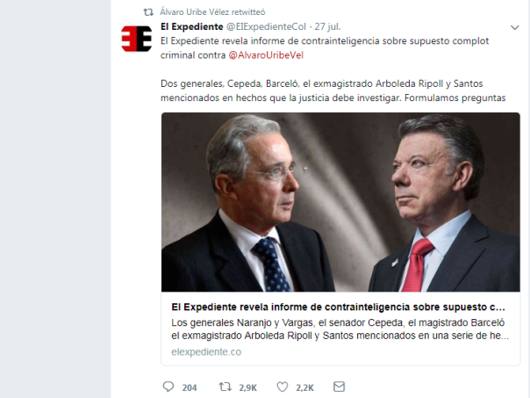This screenshot has width=530, height=398.
Task: Open the @ElExpedienteCol handle
Action: [266, 26]
